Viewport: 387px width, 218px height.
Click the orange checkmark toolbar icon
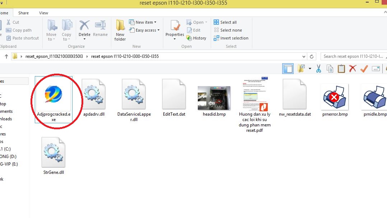(x=364, y=69)
